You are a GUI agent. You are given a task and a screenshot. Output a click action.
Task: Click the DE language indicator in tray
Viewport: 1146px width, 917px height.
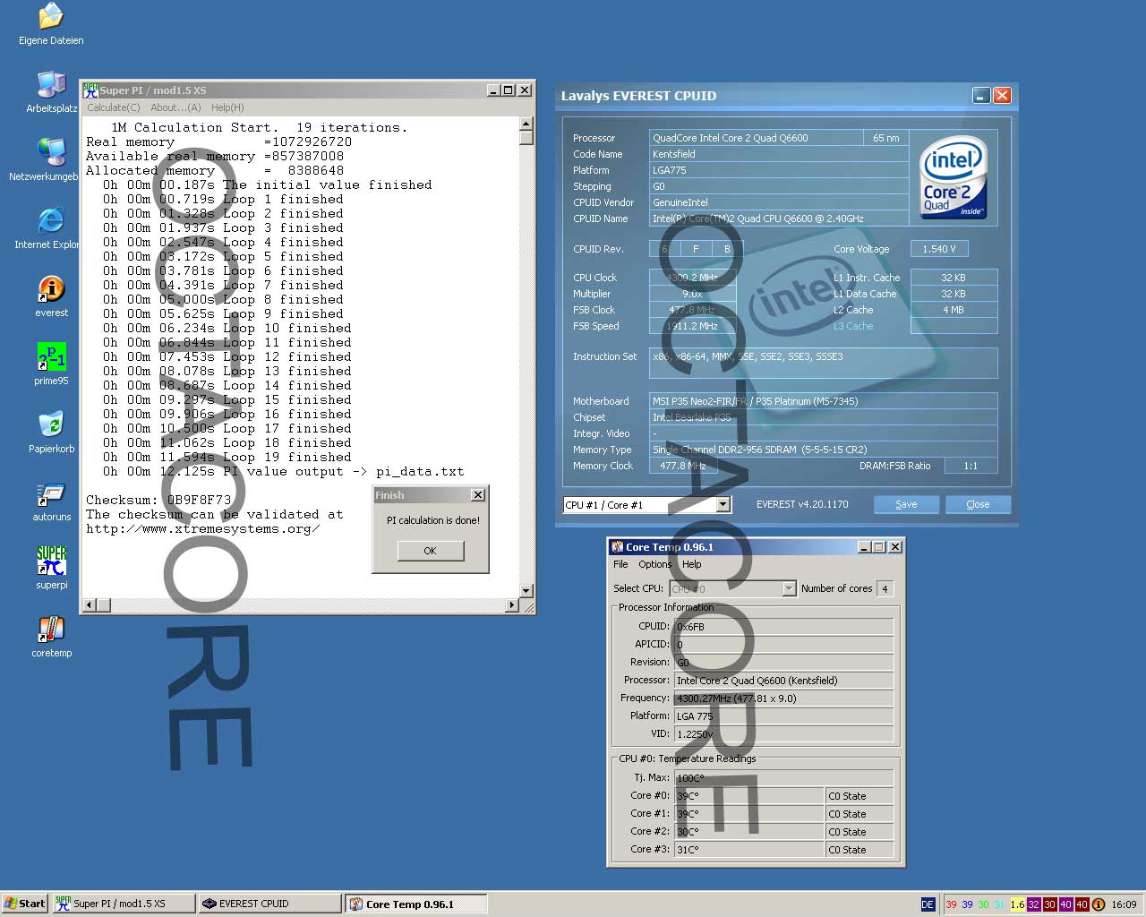(x=928, y=904)
